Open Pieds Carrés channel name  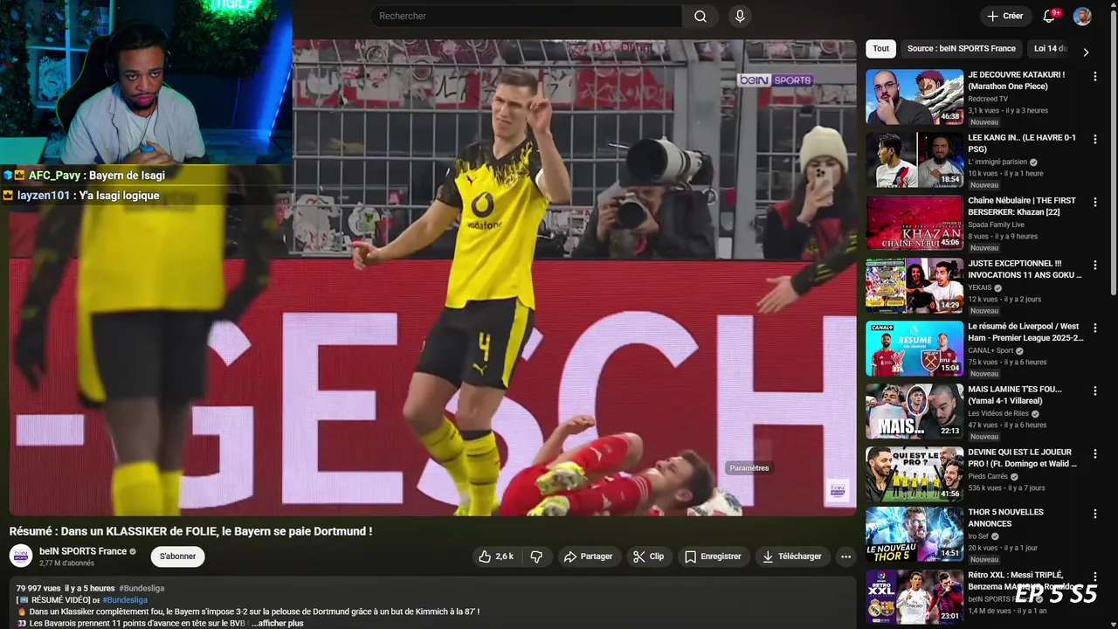988,476
